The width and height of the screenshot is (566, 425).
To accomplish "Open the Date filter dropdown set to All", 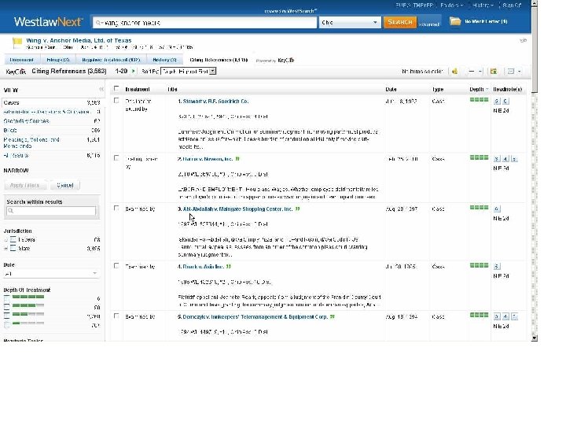I will [x=50, y=274].
